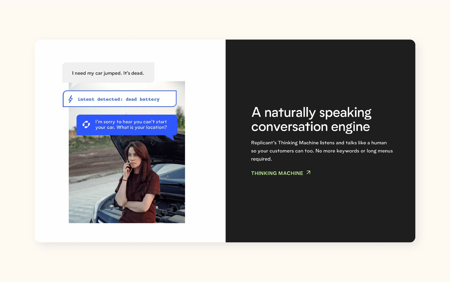Click the arrow icon beside Thinking Machine
This screenshot has height=282, width=450.
[x=308, y=173]
